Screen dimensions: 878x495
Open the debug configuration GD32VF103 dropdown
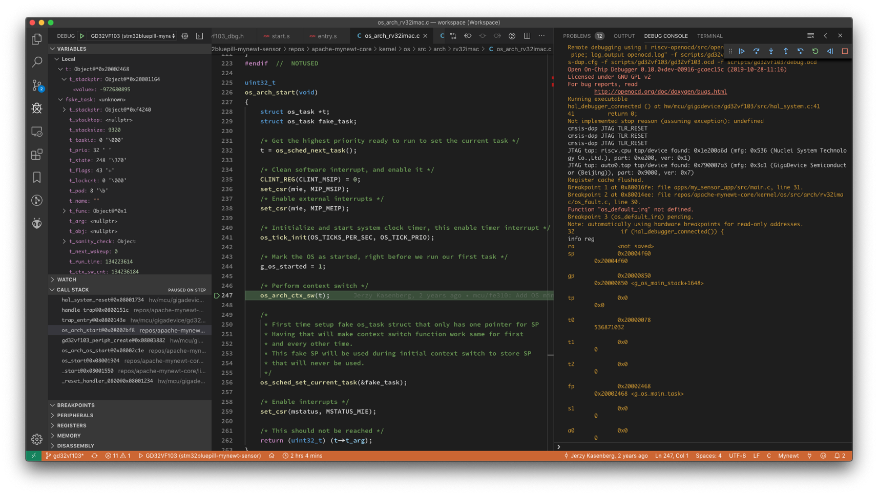[x=133, y=36]
